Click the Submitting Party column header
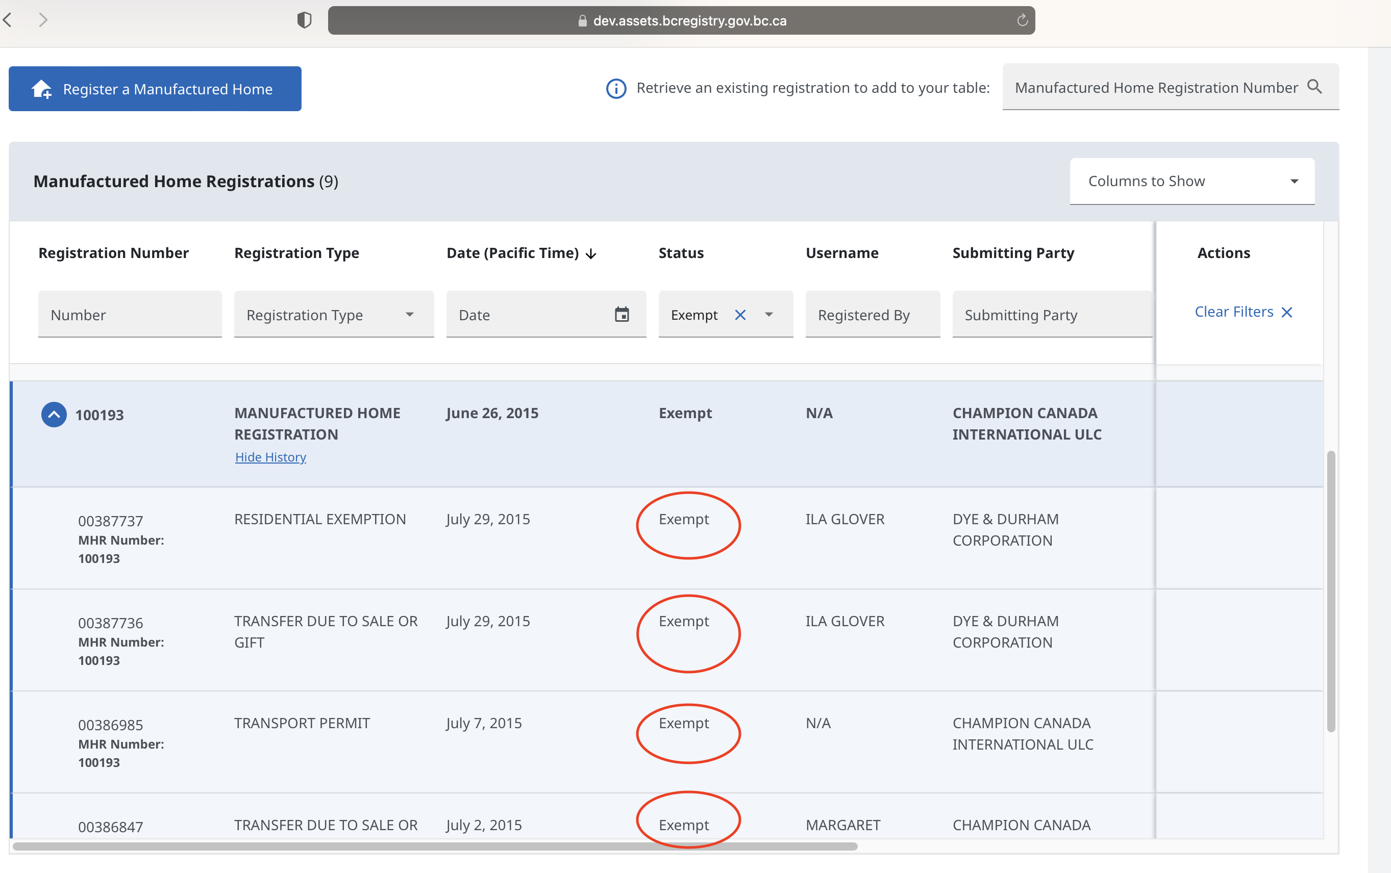Screen dimensions: 1391x873 (1013, 253)
